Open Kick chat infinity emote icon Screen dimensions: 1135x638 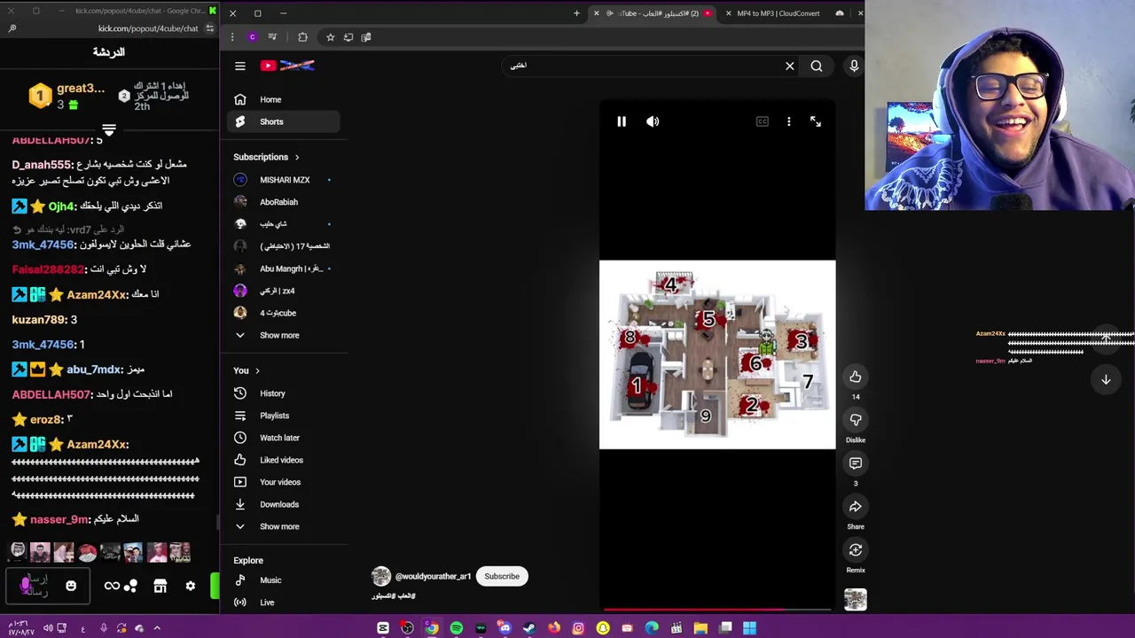(x=112, y=586)
